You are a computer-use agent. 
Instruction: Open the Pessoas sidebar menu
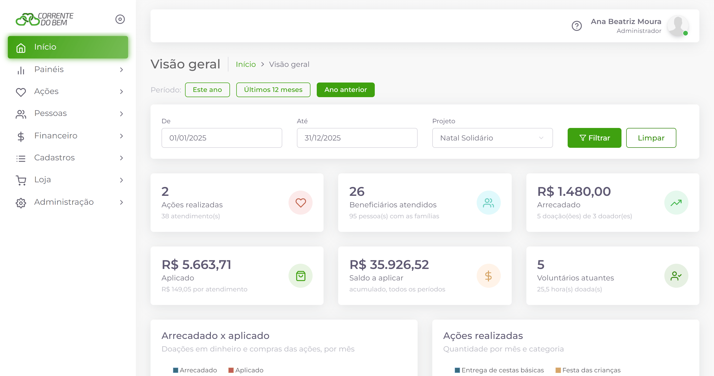[x=68, y=114]
